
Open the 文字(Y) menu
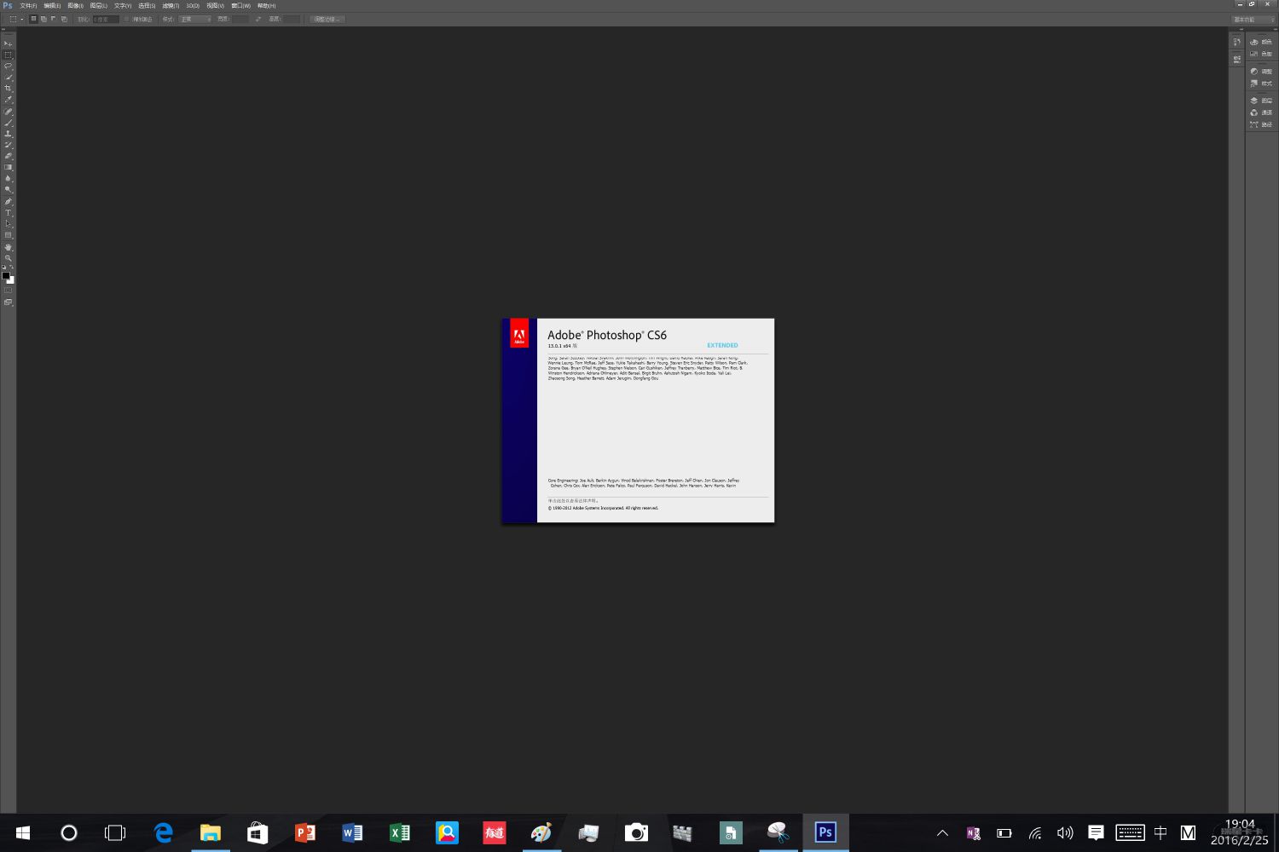tap(123, 6)
